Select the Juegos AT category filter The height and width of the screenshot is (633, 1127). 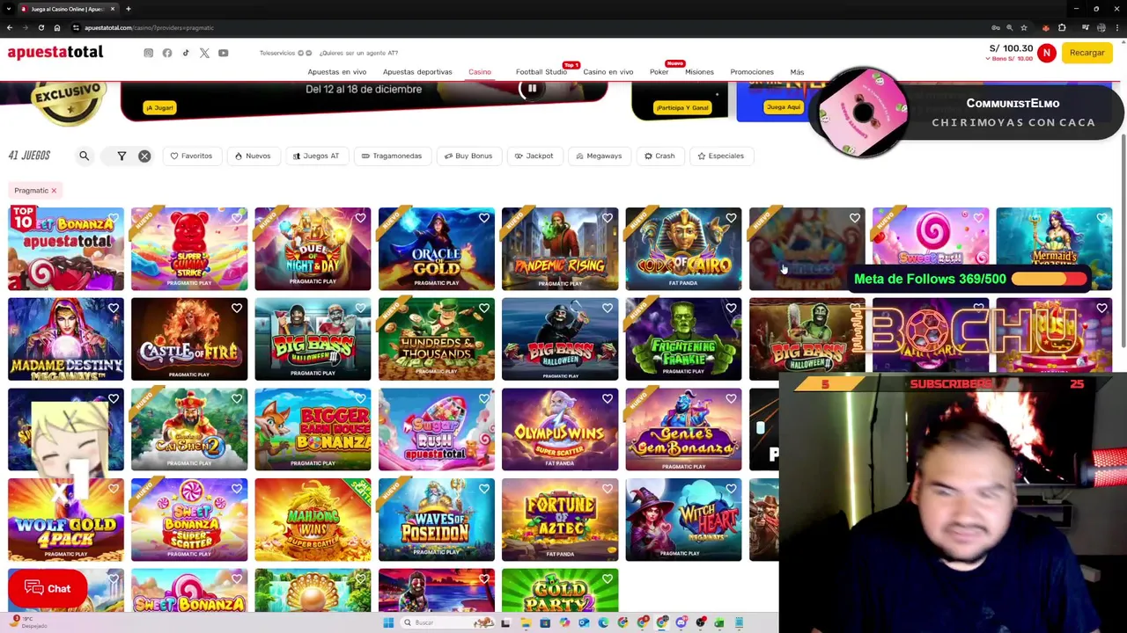pyautogui.click(x=315, y=156)
